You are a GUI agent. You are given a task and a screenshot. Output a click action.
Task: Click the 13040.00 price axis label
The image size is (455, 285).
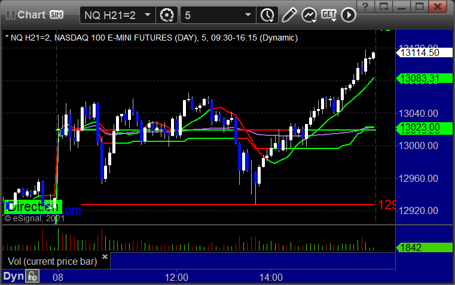(419, 113)
